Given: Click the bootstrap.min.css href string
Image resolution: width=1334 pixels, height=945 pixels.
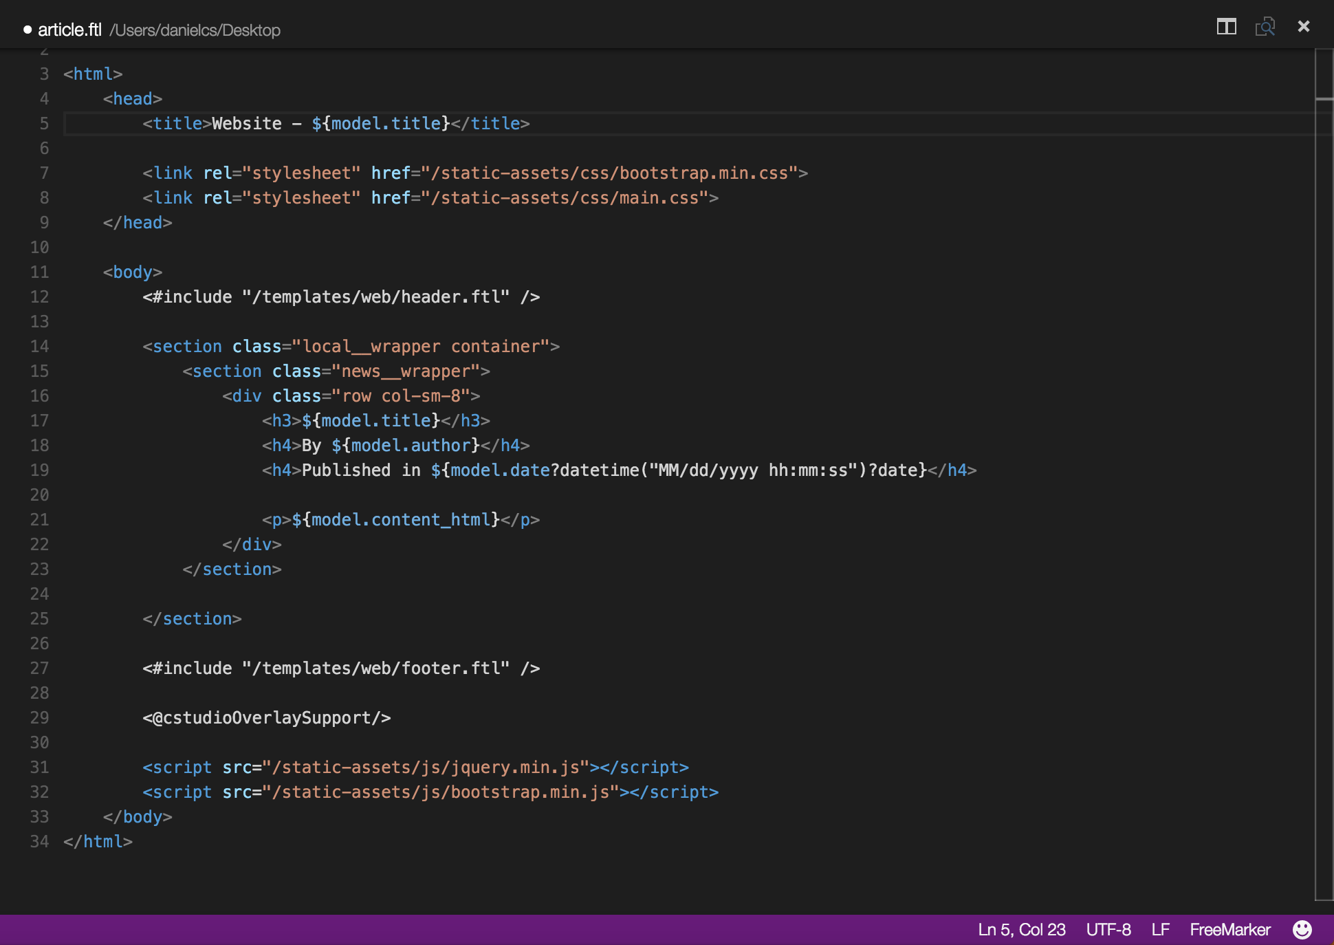Looking at the screenshot, I should click(609, 173).
